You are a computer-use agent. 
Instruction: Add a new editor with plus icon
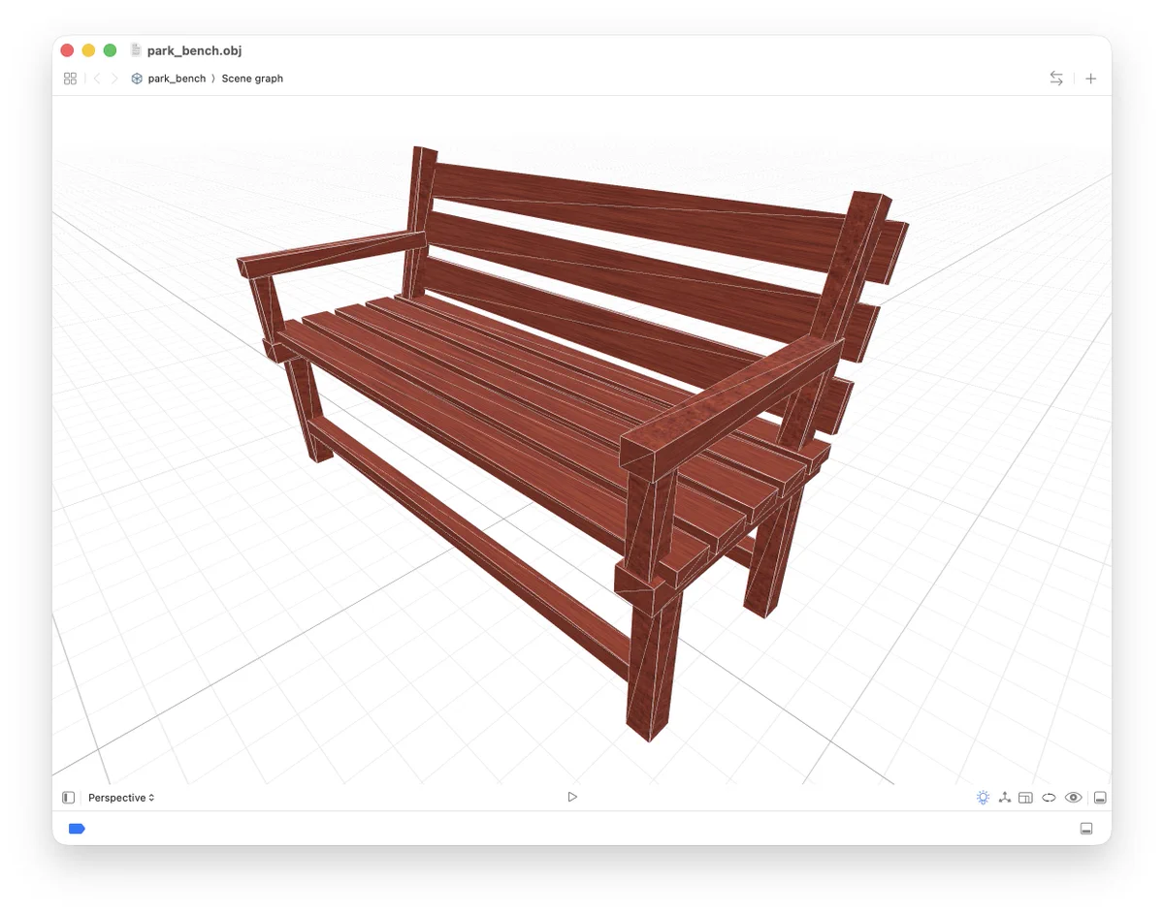(1090, 79)
